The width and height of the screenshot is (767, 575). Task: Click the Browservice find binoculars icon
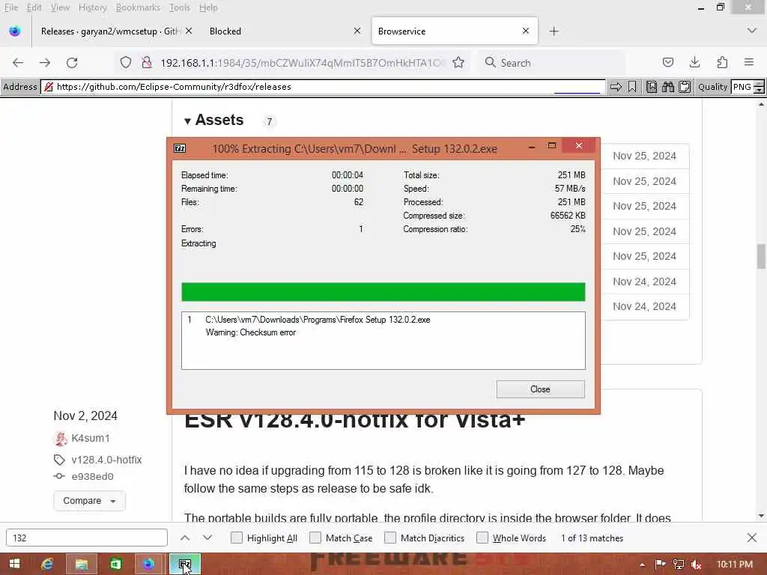tap(668, 87)
